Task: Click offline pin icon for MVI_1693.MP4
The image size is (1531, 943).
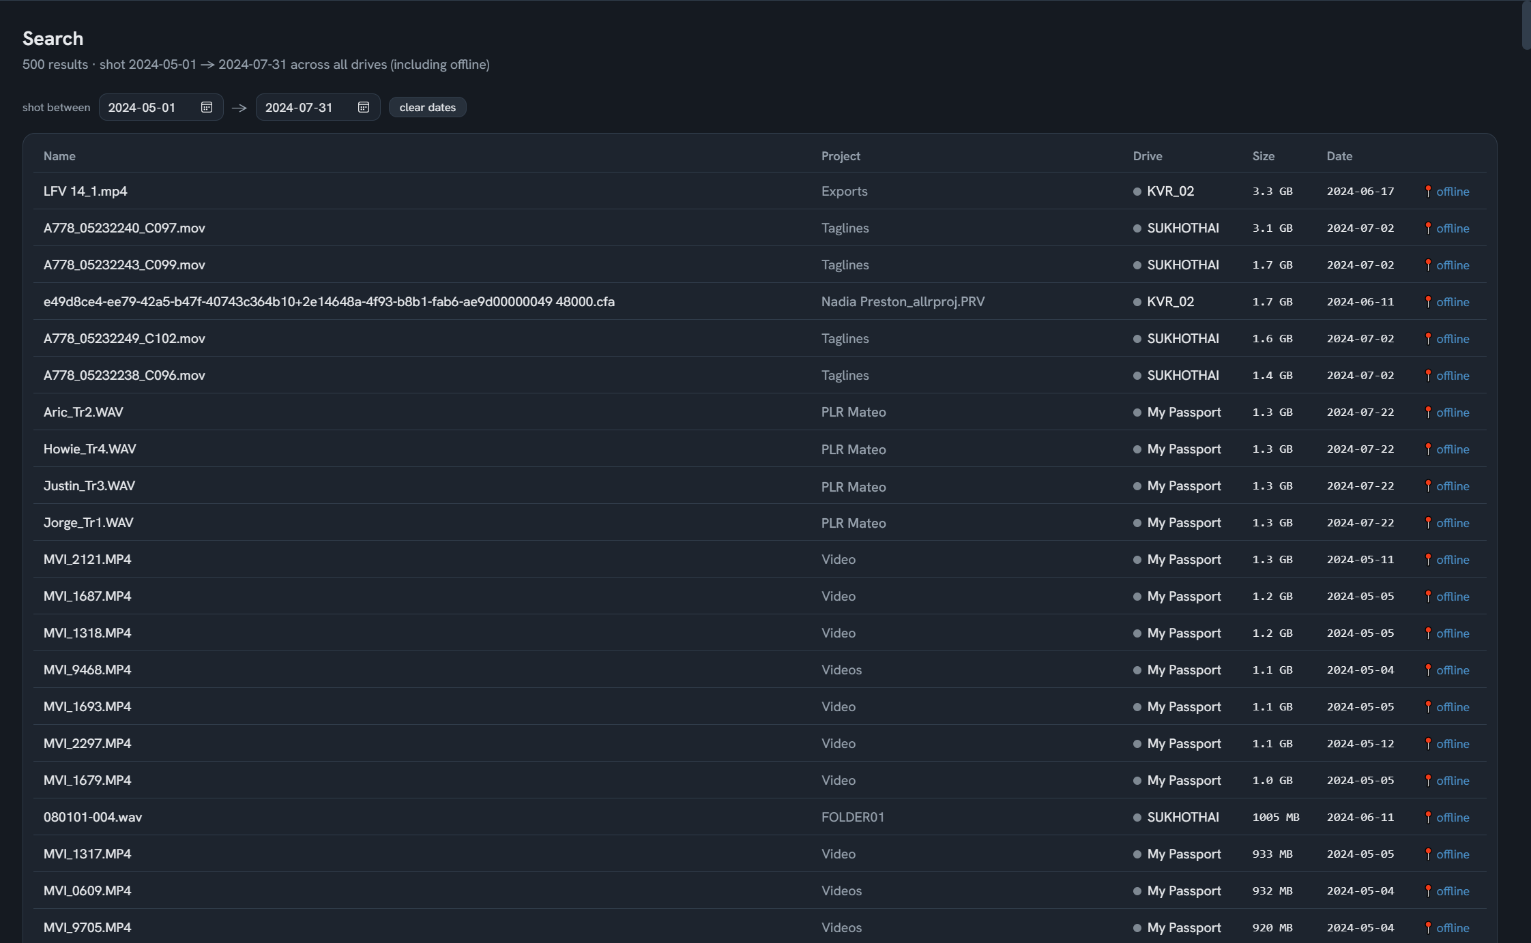Action: coord(1428,707)
